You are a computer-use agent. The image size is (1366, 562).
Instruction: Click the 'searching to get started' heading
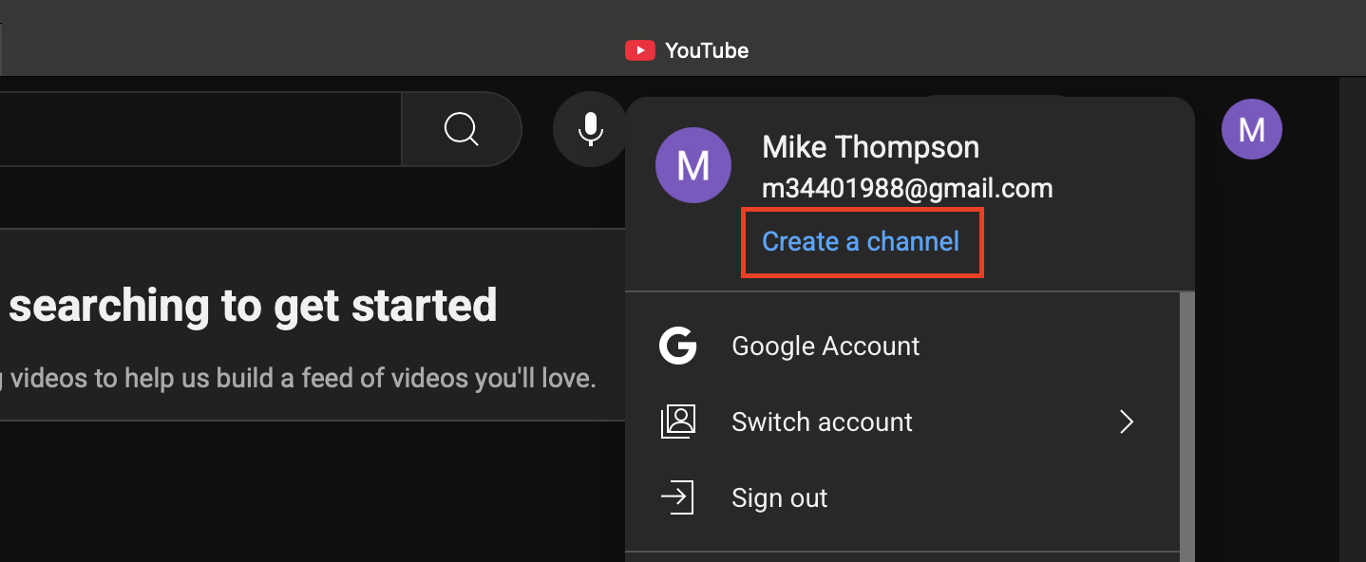click(253, 305)
